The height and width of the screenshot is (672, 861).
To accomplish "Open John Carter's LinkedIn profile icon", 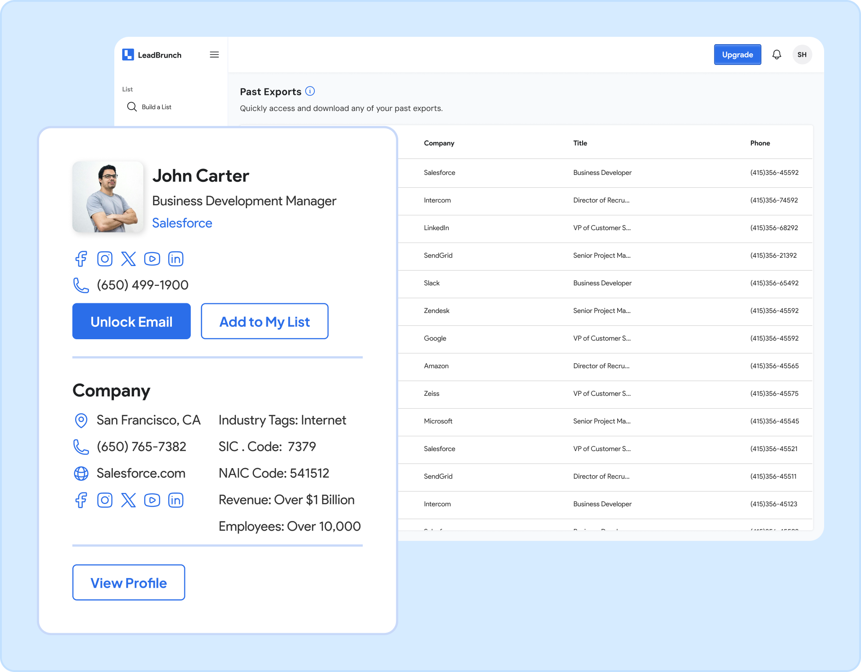I will click(x=176, y=259).
